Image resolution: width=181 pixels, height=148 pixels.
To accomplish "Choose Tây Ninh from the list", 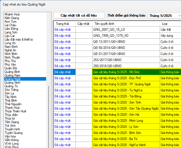I will point(11,97).
